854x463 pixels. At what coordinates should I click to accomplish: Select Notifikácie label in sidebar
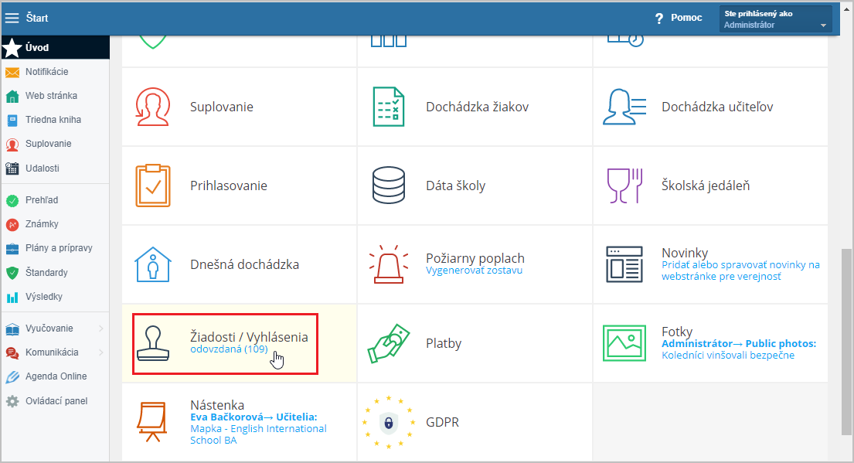click(47, 72)
